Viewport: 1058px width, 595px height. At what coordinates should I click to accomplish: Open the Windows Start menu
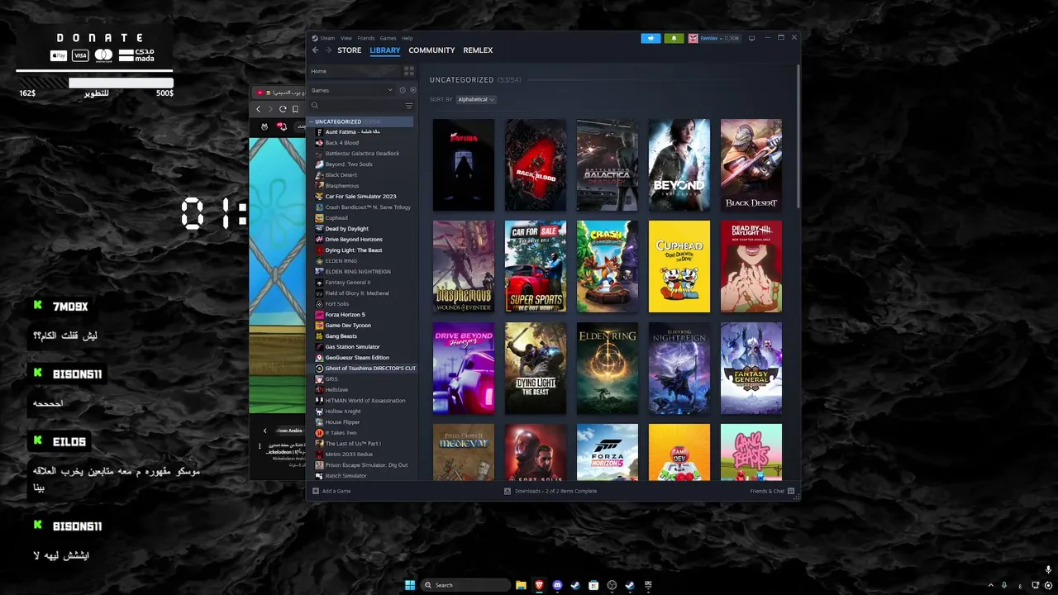[x=410, y=585]
